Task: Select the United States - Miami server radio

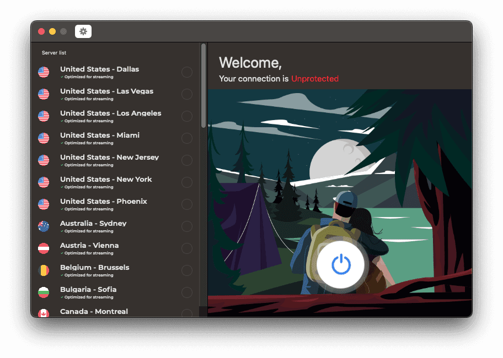Action: [187, 138]
